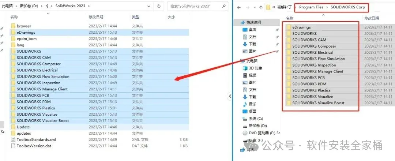The height and width of the screenshot is (161, 395).
Task: Select eDrawings folder in left window
Action: 99,32
